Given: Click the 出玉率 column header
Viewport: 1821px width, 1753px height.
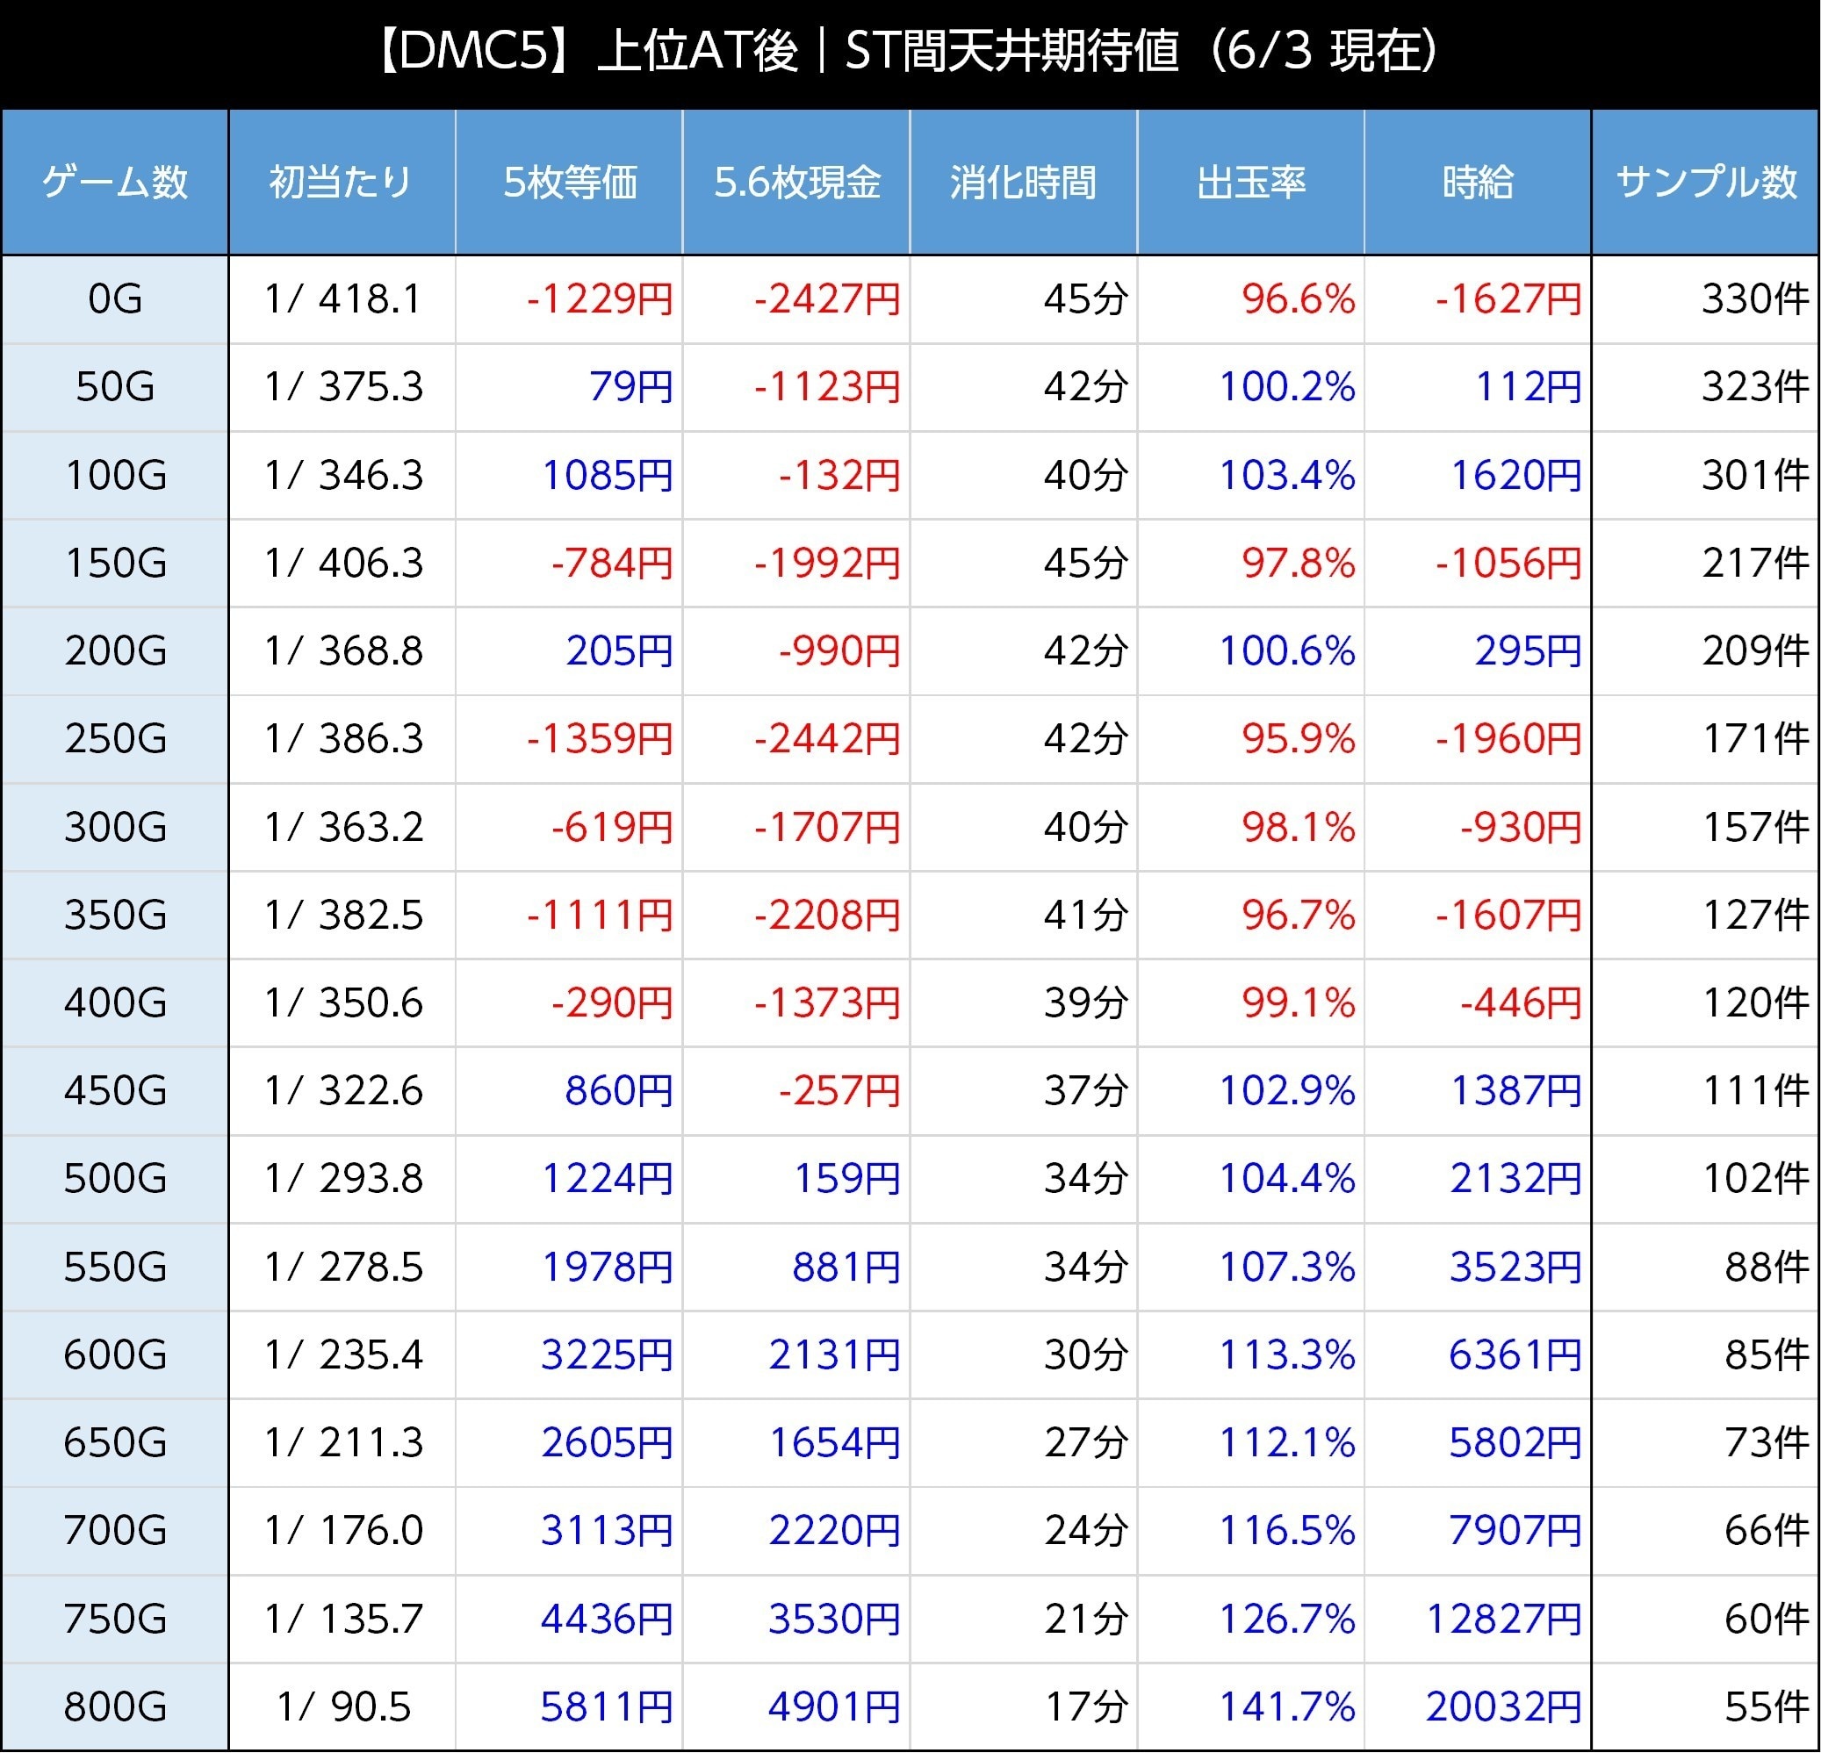Looking at the screenshot, I should pyautogui.click(x=1250, y=182).
